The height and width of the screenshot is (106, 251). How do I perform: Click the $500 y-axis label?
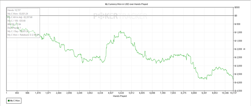click(237, 7)
